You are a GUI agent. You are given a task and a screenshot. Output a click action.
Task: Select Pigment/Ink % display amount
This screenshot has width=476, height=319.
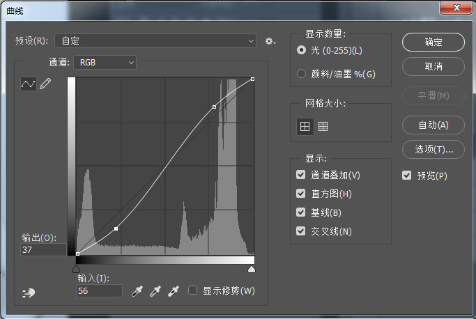click(301, 73)
